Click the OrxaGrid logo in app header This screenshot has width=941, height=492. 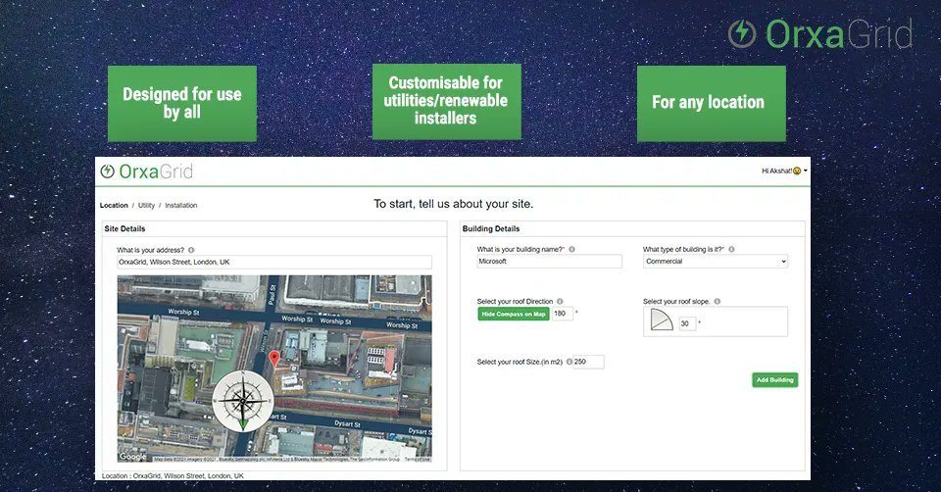[146, 172]
